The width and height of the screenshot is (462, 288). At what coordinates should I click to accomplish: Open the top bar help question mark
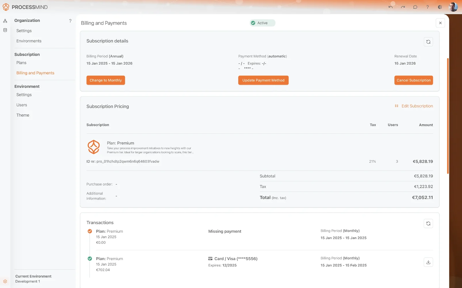click(428, 7)
